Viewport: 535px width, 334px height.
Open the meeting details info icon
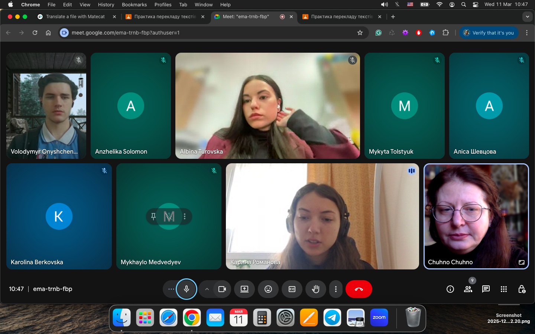tap(450, 289)
